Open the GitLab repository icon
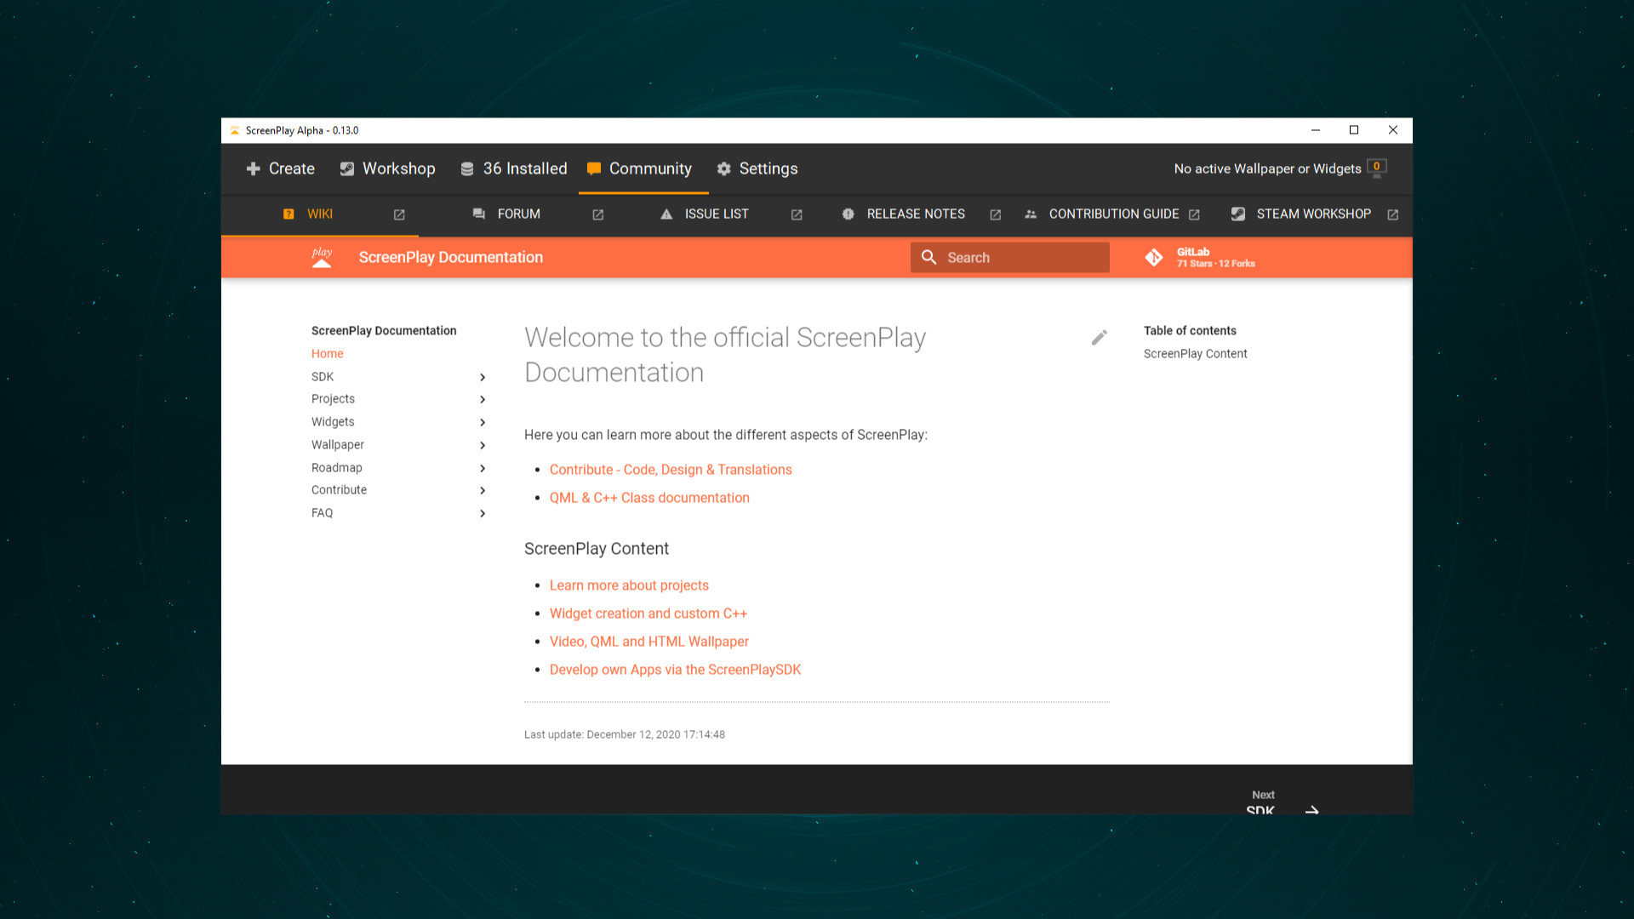1634x919 pixels. [x=1154, y=257]
